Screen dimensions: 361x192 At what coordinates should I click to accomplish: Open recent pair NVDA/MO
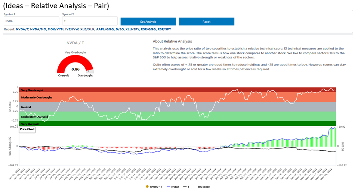tap(38, 29)
